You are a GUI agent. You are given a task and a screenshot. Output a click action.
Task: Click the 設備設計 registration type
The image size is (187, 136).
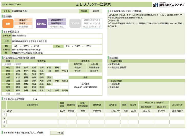tap(23, 23)
